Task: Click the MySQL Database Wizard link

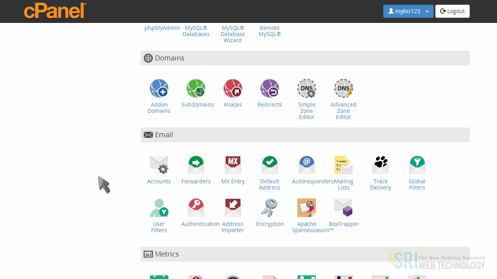Action: pos(233,34)
